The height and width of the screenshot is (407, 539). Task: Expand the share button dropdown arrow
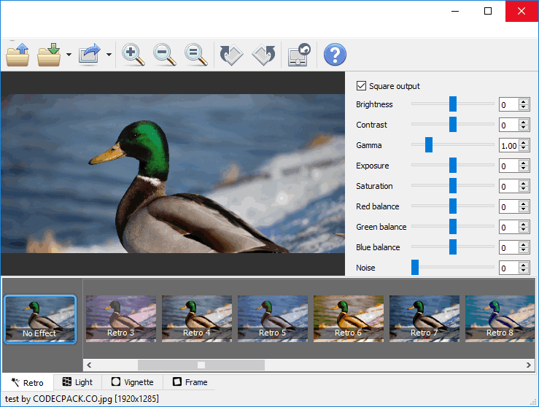(x=109, y=55)
